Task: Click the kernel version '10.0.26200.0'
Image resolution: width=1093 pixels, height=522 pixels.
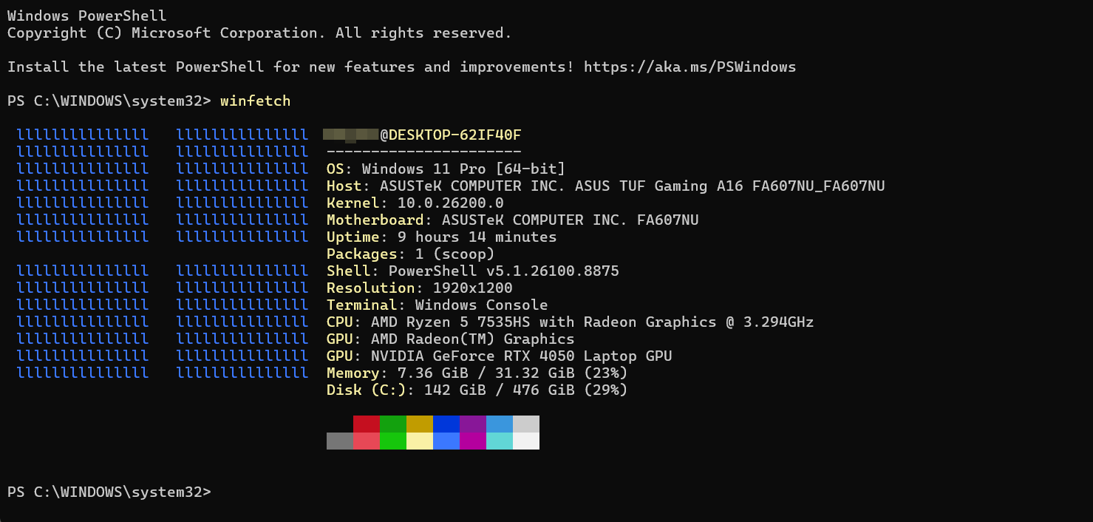Action: coord(451,203)
